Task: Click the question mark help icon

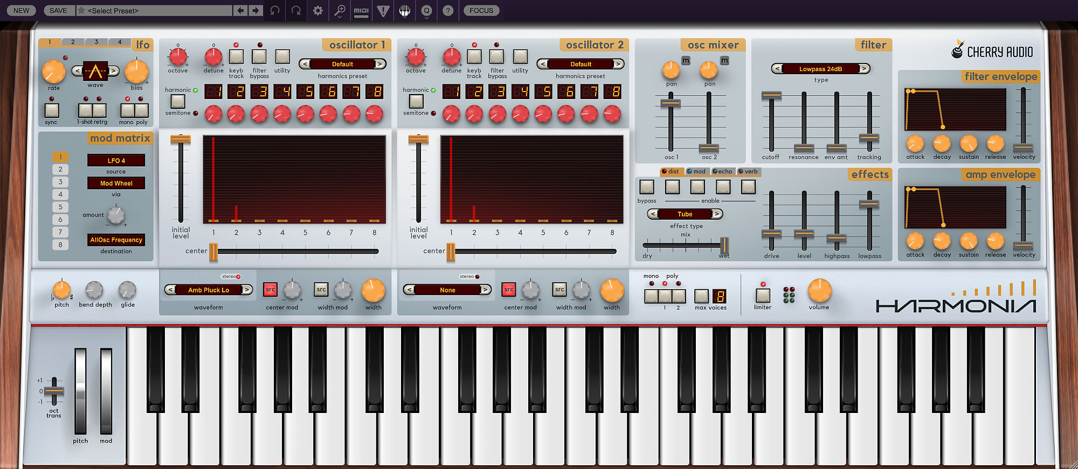Action: pyautogui.click(x=448, y=10)
